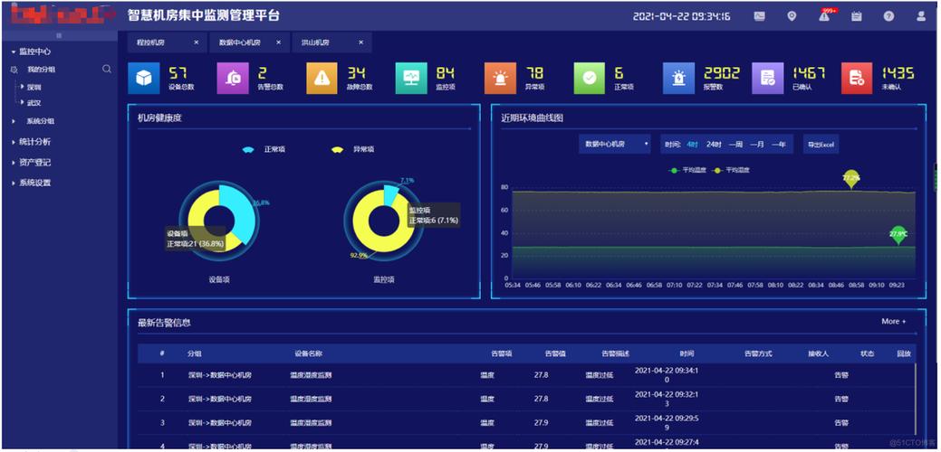Image resolution: width=941 pixels, height=452 pixels.
Task: Click the 时间 column header
Action: tap(687, 353)
